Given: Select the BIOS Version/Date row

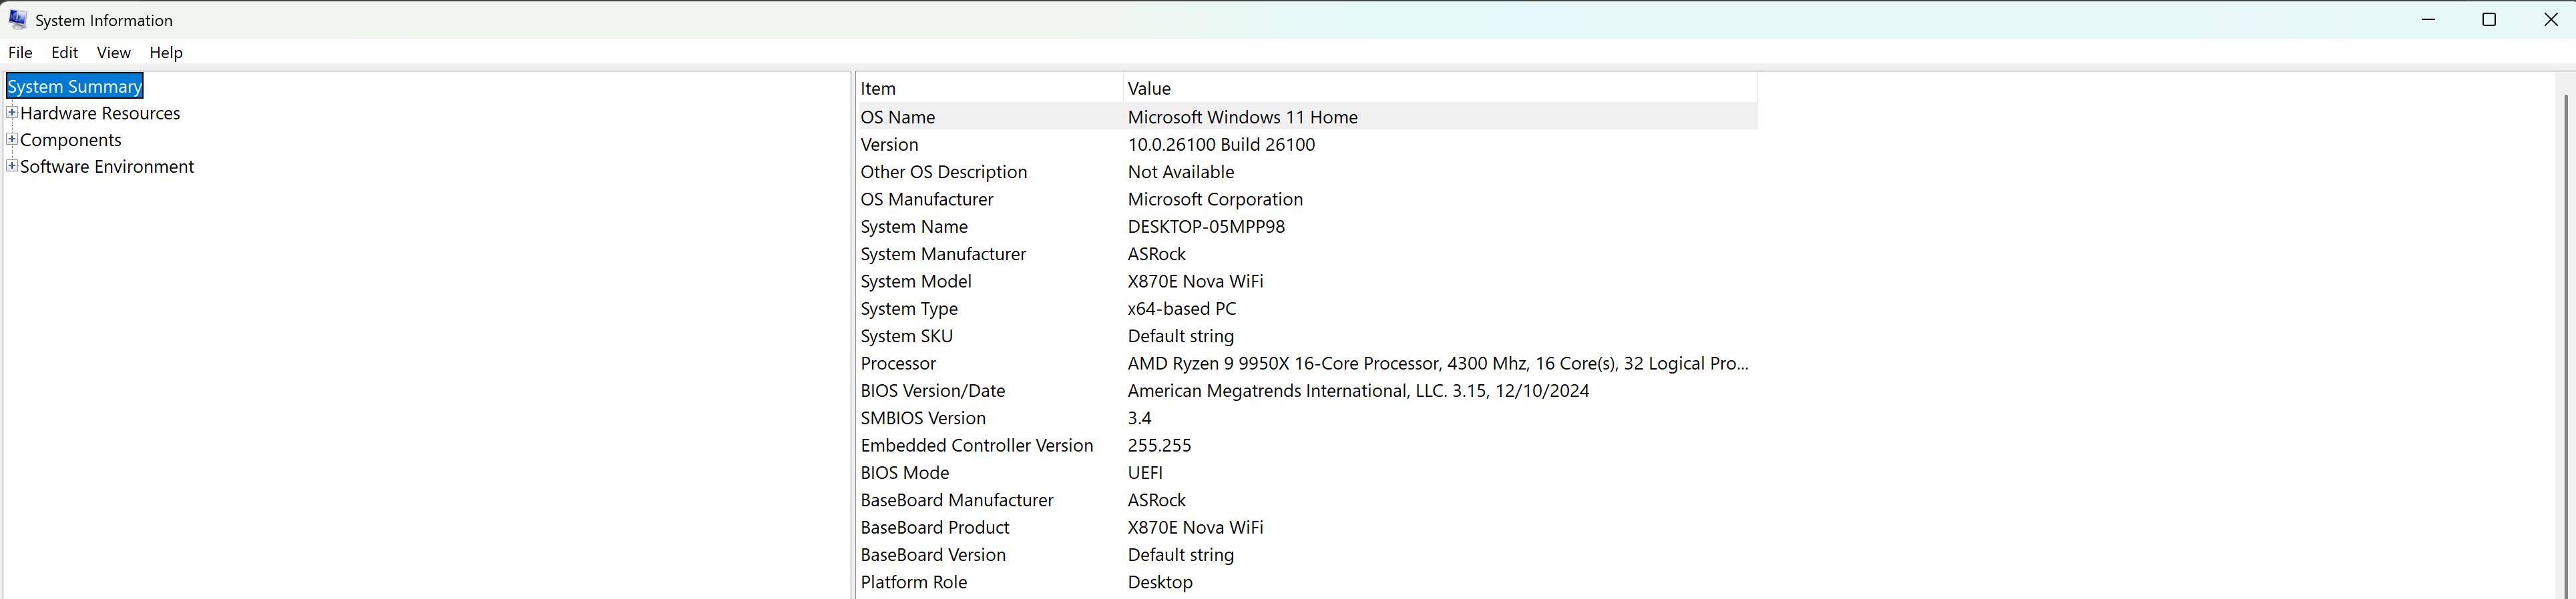Looking at the screenshot, I should click(x=932, y=392).
